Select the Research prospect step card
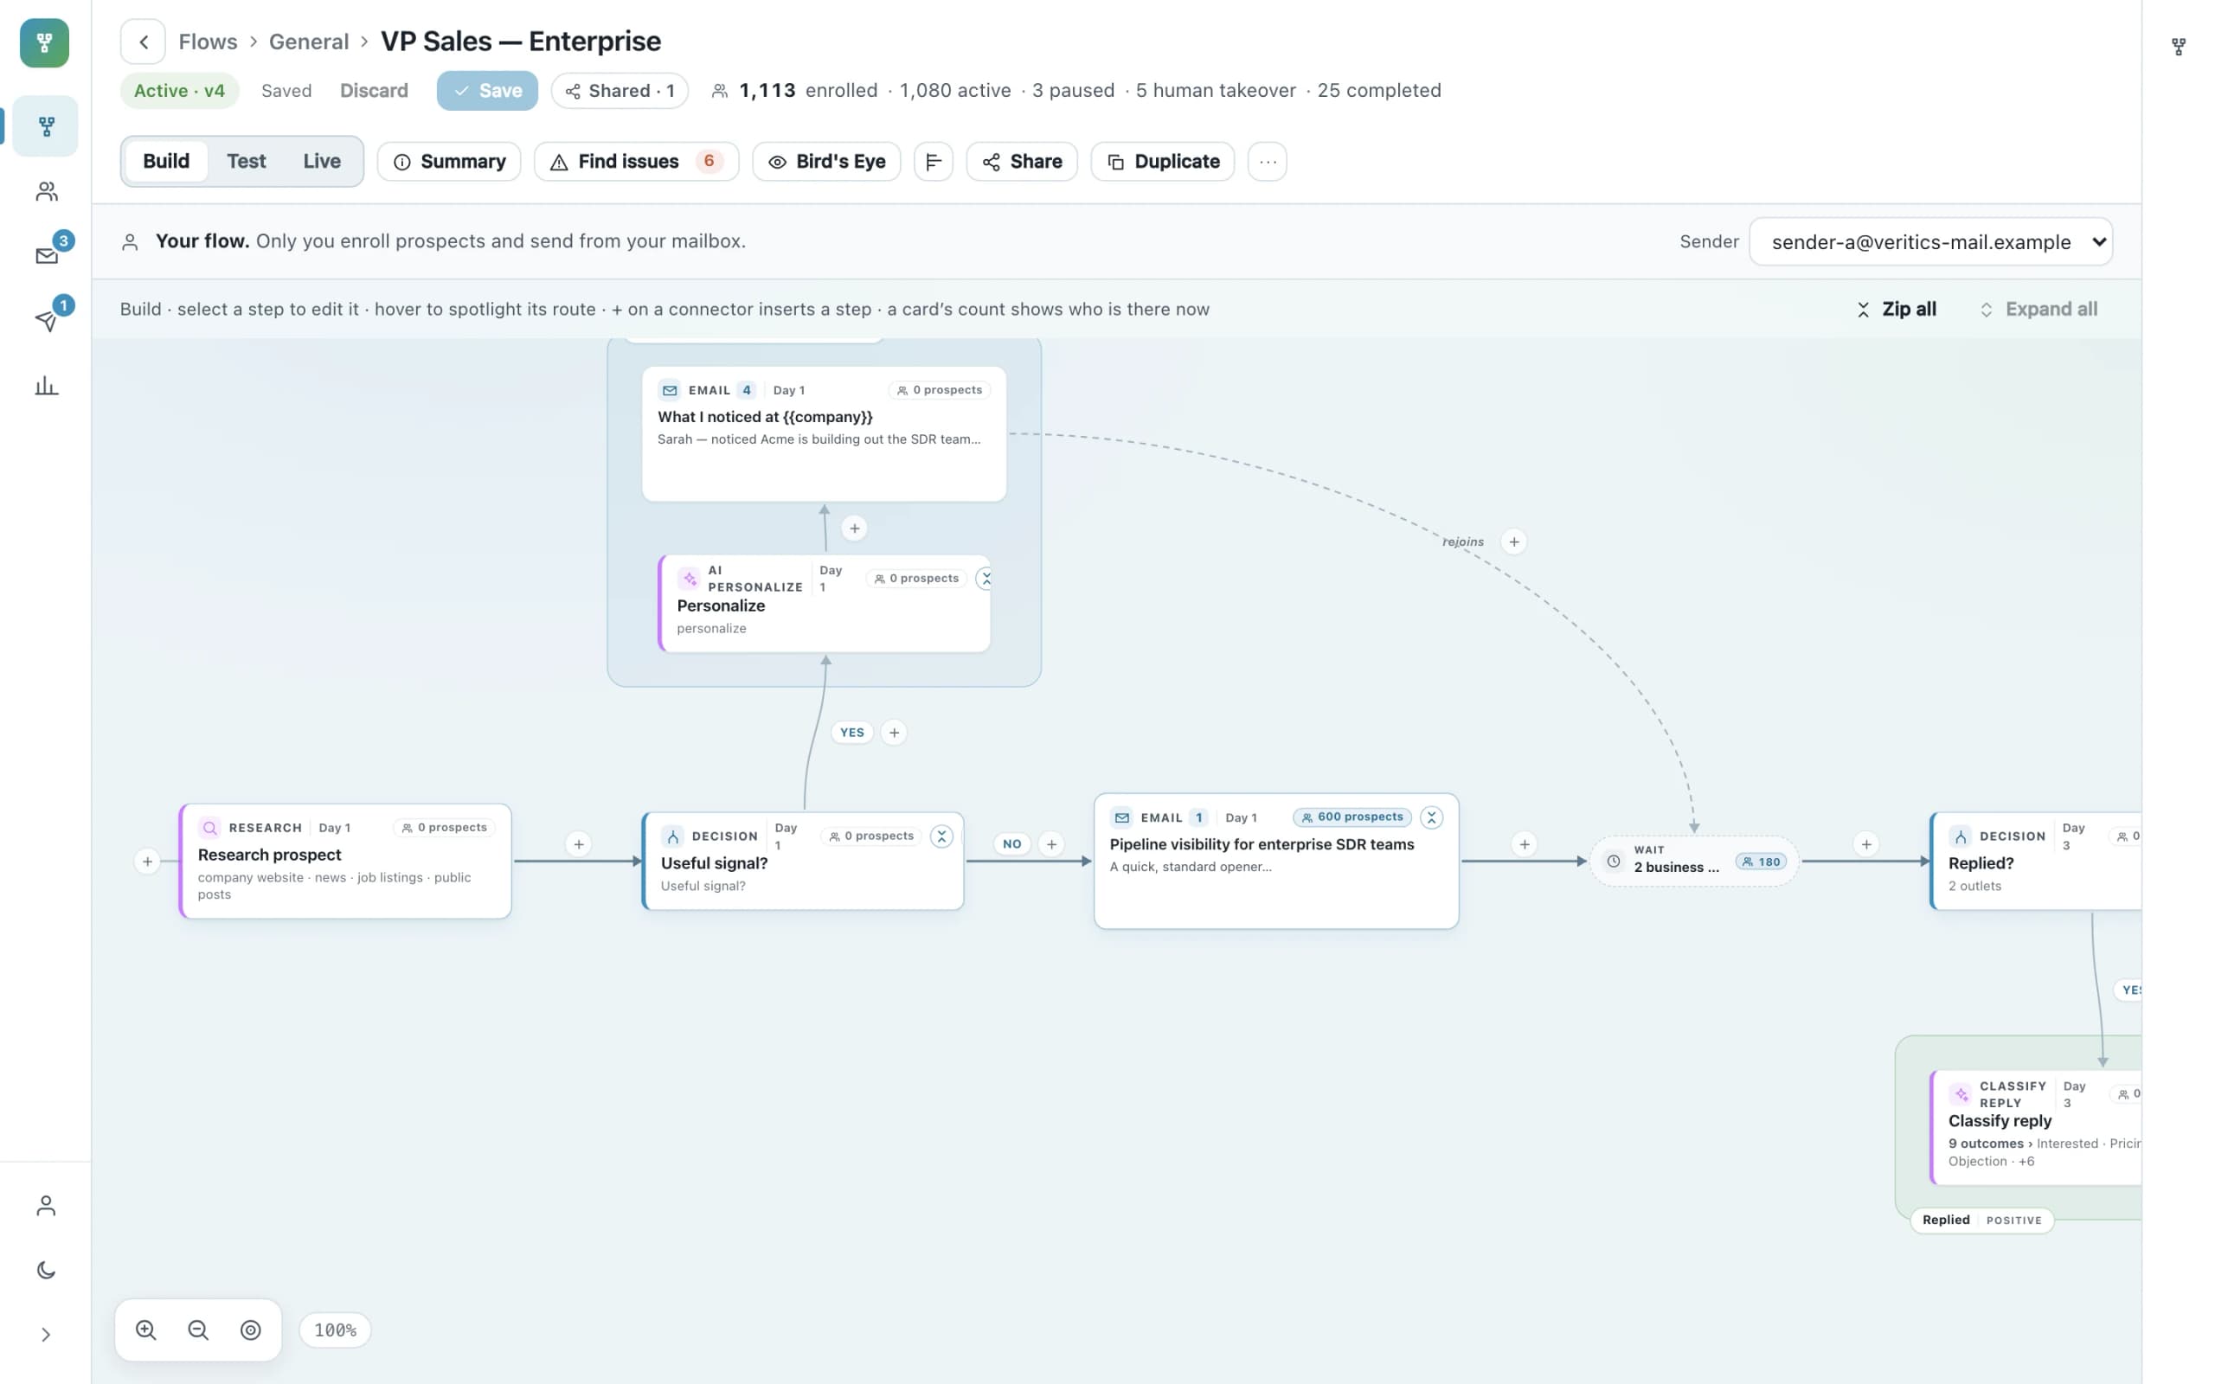Image resolution: width=2215 pixels, height=1384 pixels. click(x=345, y=862)
